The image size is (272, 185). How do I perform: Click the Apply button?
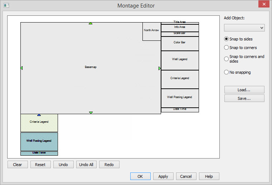pyautogui.click(x=163, y=176)
